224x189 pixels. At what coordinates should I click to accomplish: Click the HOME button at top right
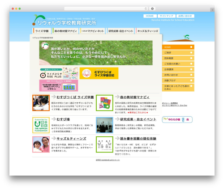pos(150,16)
